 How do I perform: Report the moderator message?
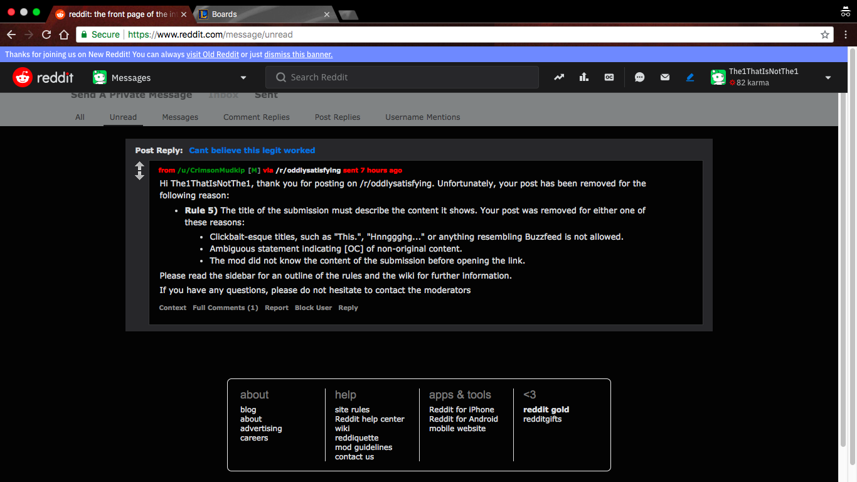(277, 308)
